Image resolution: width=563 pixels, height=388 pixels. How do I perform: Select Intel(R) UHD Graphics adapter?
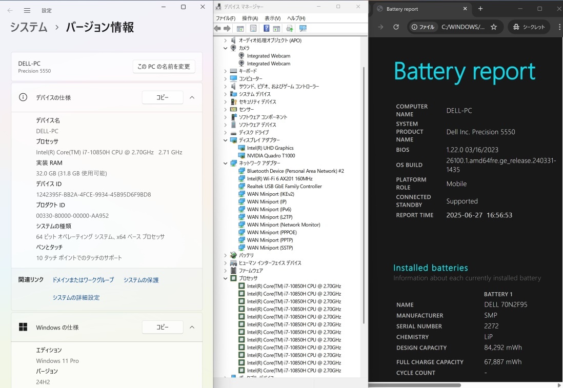(270, 148)
